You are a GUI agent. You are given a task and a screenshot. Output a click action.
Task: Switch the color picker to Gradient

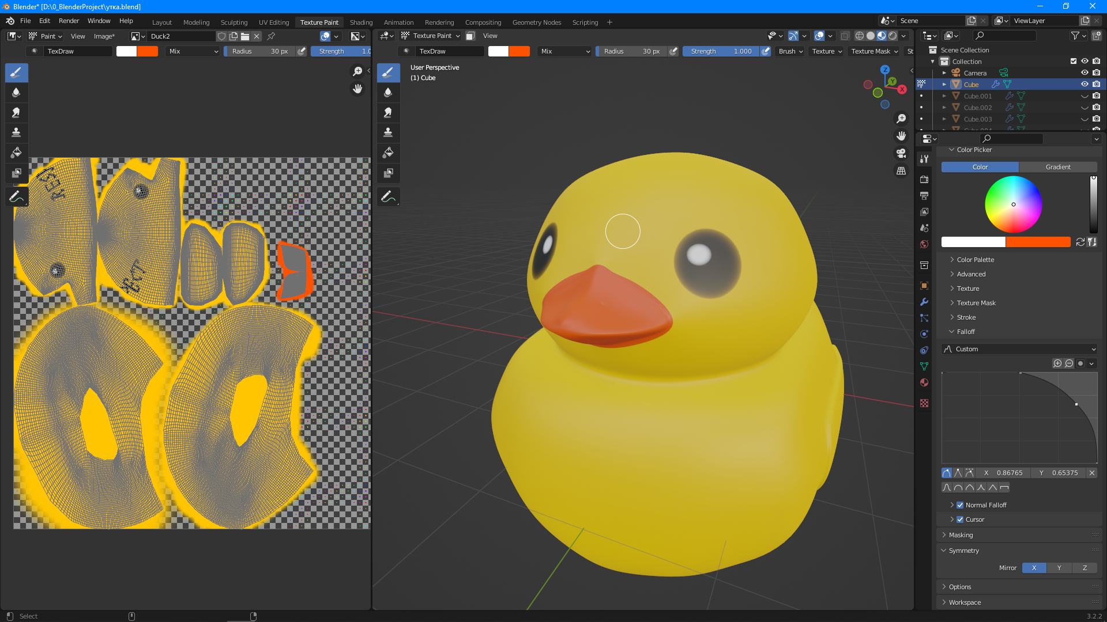[x=1057, y=167]
